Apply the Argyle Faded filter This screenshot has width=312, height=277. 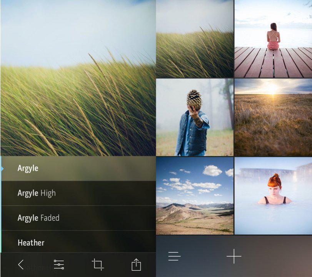[58, 218]
